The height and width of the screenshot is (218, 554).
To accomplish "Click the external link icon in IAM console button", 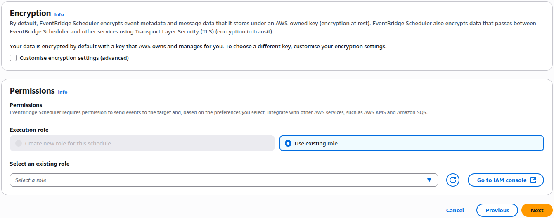I will tap(533, 180).
